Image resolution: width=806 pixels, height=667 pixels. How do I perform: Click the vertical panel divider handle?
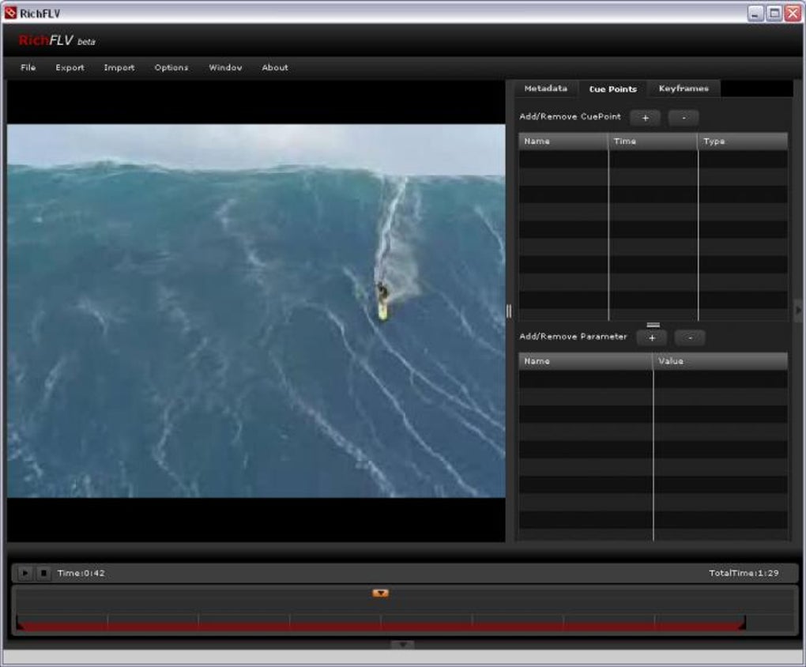click(x=509, y=311)
